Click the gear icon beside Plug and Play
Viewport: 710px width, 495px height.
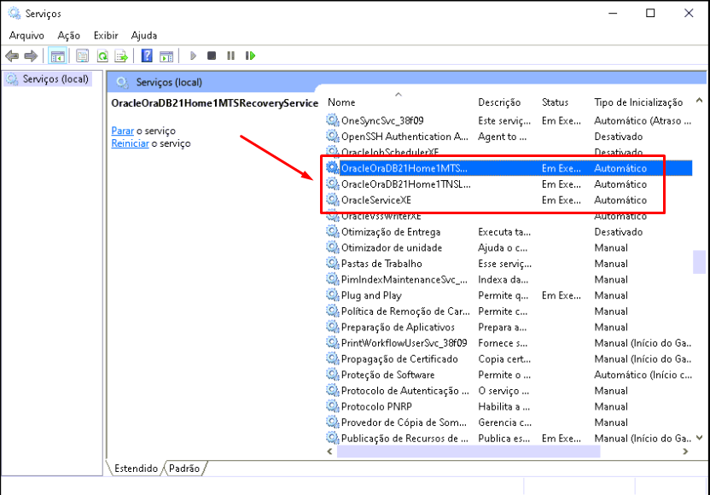[332, 294]
